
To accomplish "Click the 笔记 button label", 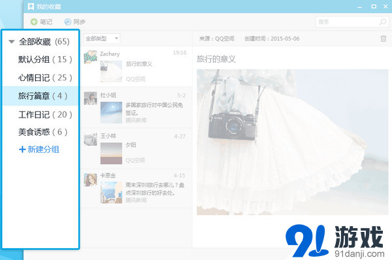I will [x=46, y=22].
